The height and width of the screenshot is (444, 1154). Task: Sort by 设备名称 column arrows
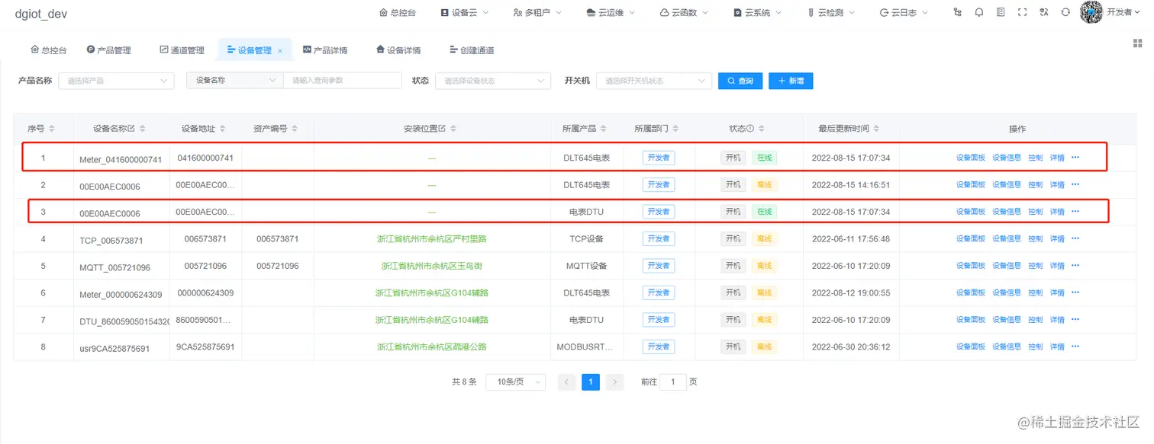coord(142,129)
